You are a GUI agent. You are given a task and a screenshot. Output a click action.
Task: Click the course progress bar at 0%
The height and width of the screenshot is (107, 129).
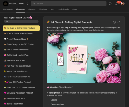21,21
